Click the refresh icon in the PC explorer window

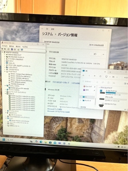tap(100, 76)
